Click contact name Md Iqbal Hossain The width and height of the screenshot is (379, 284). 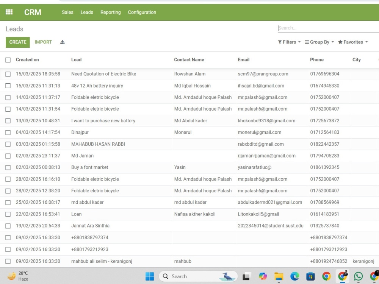(193, 86)
